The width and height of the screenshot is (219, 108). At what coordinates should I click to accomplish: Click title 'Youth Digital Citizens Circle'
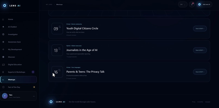point(82,28)
